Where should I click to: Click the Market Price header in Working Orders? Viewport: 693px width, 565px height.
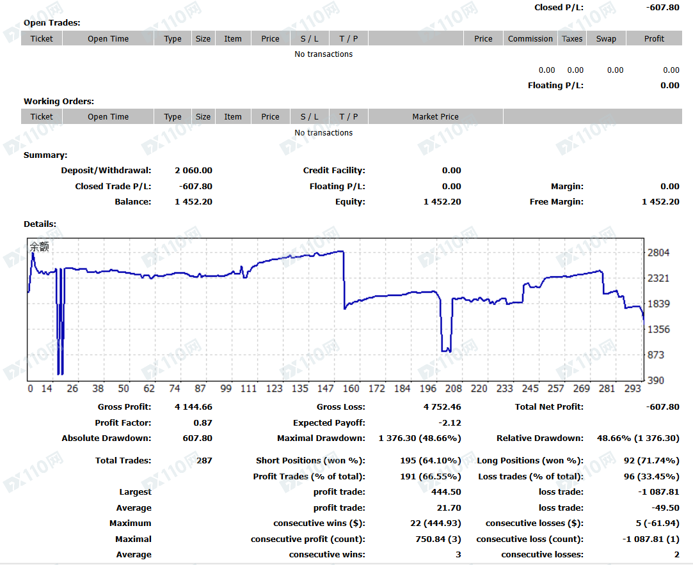coord(435,116)
